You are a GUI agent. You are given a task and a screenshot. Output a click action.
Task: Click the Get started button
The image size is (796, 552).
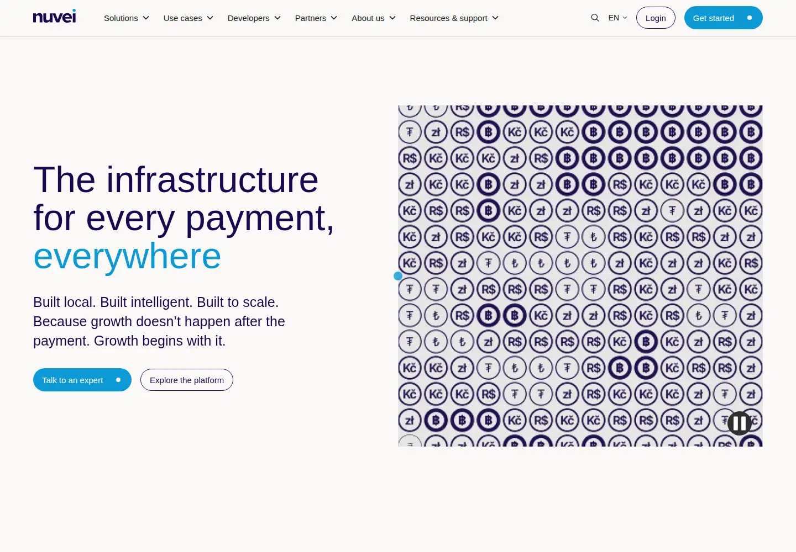(724, 18)
